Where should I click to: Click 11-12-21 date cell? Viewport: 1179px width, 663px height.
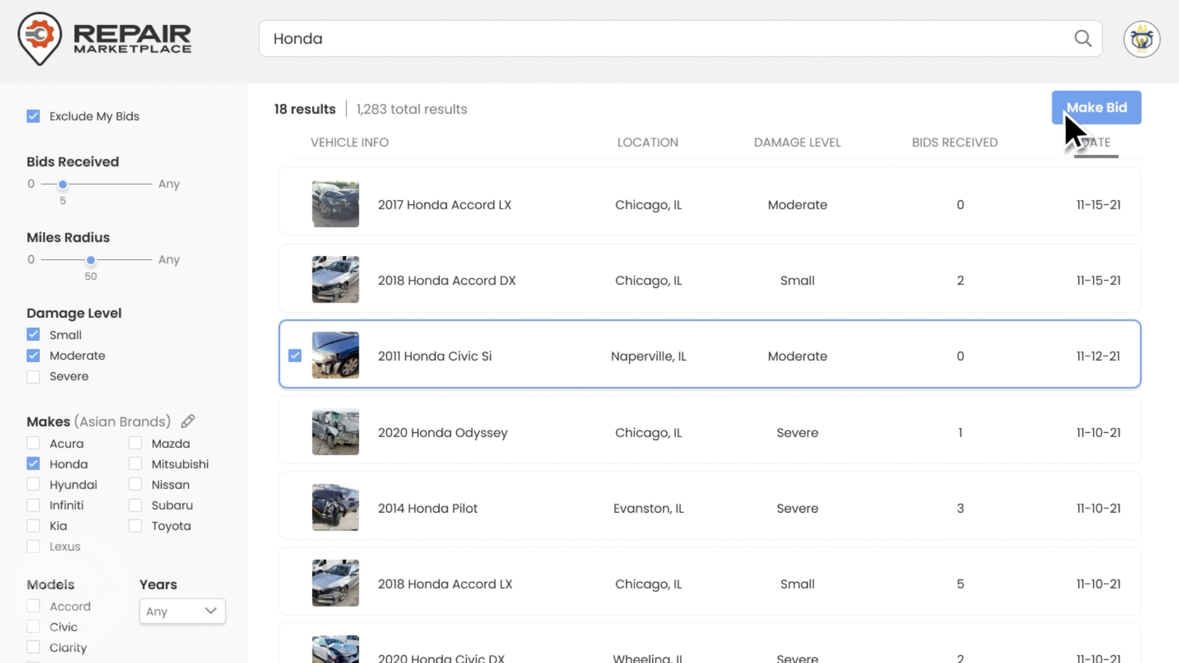[1098, 356]
